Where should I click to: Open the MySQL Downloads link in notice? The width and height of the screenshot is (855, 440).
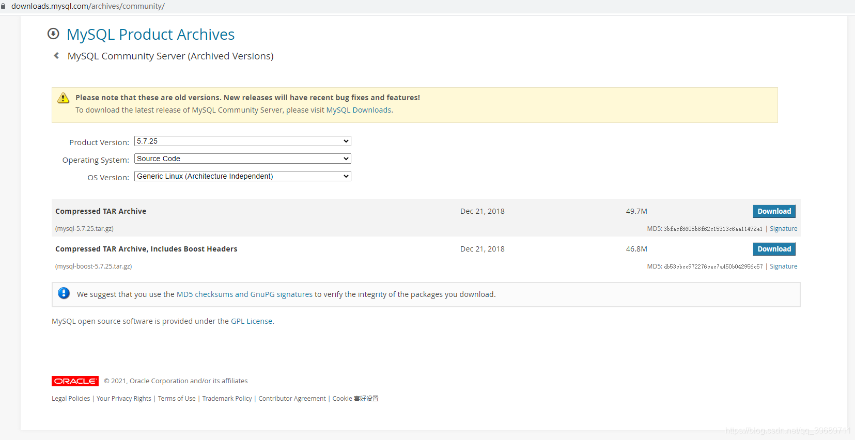pyautogui.click(x=359, y=110)
